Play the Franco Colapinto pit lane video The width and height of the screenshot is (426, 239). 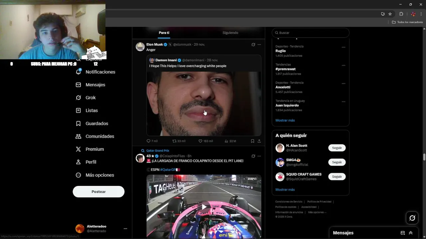coord(204,207)
